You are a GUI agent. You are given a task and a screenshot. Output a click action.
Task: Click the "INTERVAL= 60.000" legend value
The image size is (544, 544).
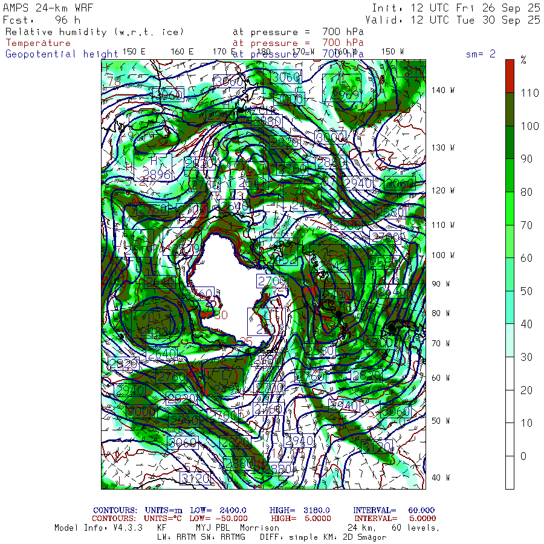[393, 510]
